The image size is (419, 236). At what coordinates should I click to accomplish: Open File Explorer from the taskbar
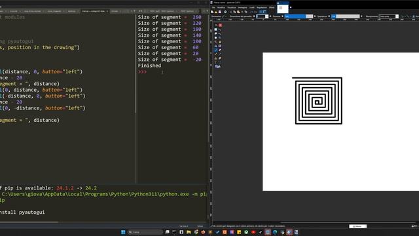pyautogui.click(x=189, y=232)
